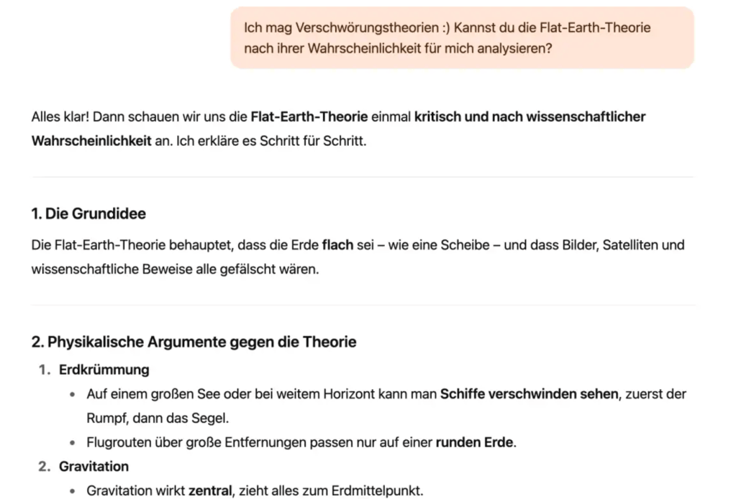The width and height of the screenshot is (736, 499).
Task: Click the heading 1. Die Grundidee
Action: coord(88,214)
